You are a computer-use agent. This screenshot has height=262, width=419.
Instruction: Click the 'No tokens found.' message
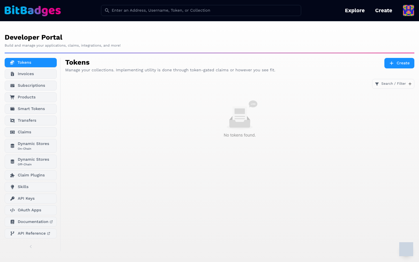click(240, 135)
